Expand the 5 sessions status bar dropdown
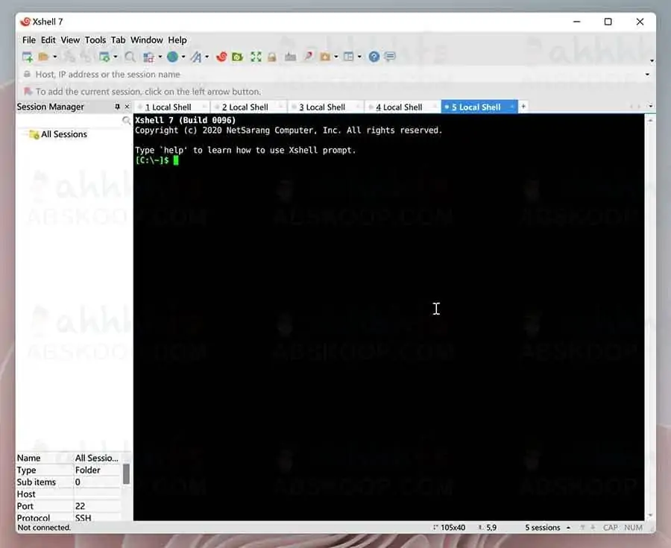Image resolution: width=671 pixels, height=548 pixels. click(568, 528)
